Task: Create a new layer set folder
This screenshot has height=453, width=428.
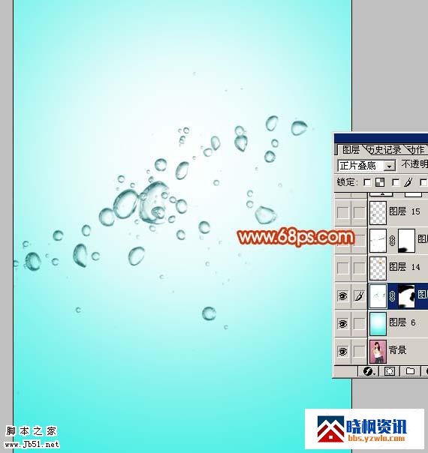Action: pyautogui.click(x=410, y=371)
